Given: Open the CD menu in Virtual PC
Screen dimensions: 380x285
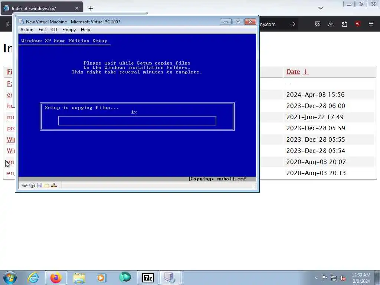Looking at the screenshot, I should click(54, 30).
